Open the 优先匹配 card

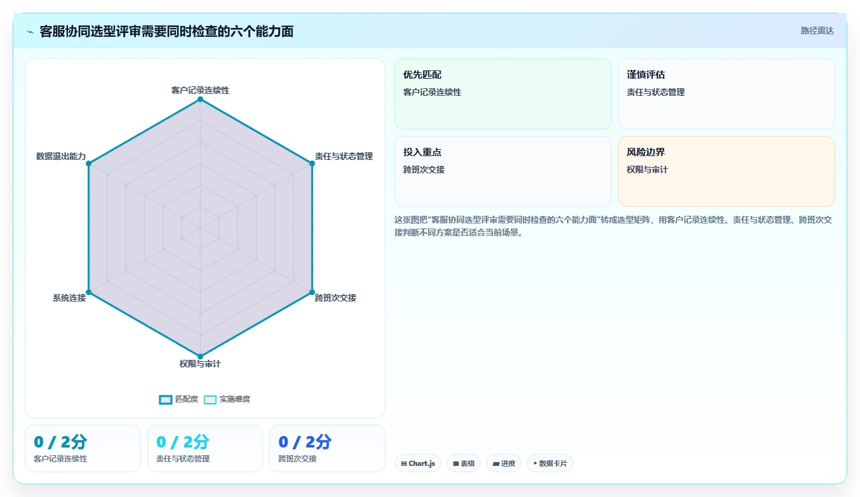pos(503,94)
